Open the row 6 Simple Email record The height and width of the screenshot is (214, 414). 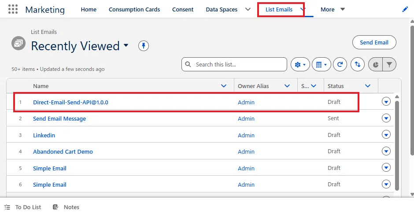pyautogui.click(x=50, y=184)
